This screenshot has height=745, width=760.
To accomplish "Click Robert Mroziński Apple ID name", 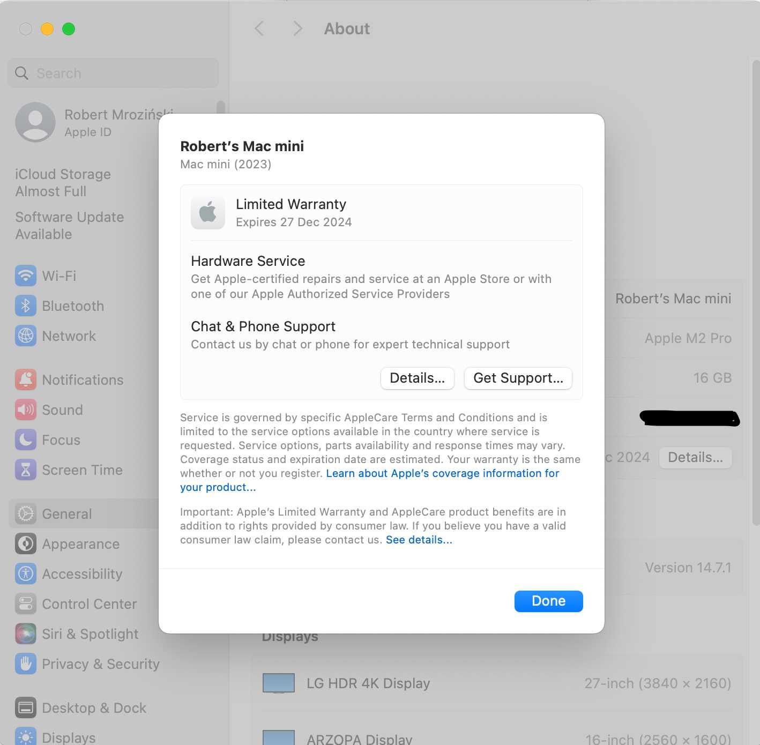I will [x=118, y=115].
